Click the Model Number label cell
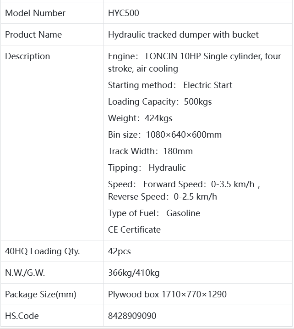Viewport: 294px width, 329px height. click(x=35, y=13)
